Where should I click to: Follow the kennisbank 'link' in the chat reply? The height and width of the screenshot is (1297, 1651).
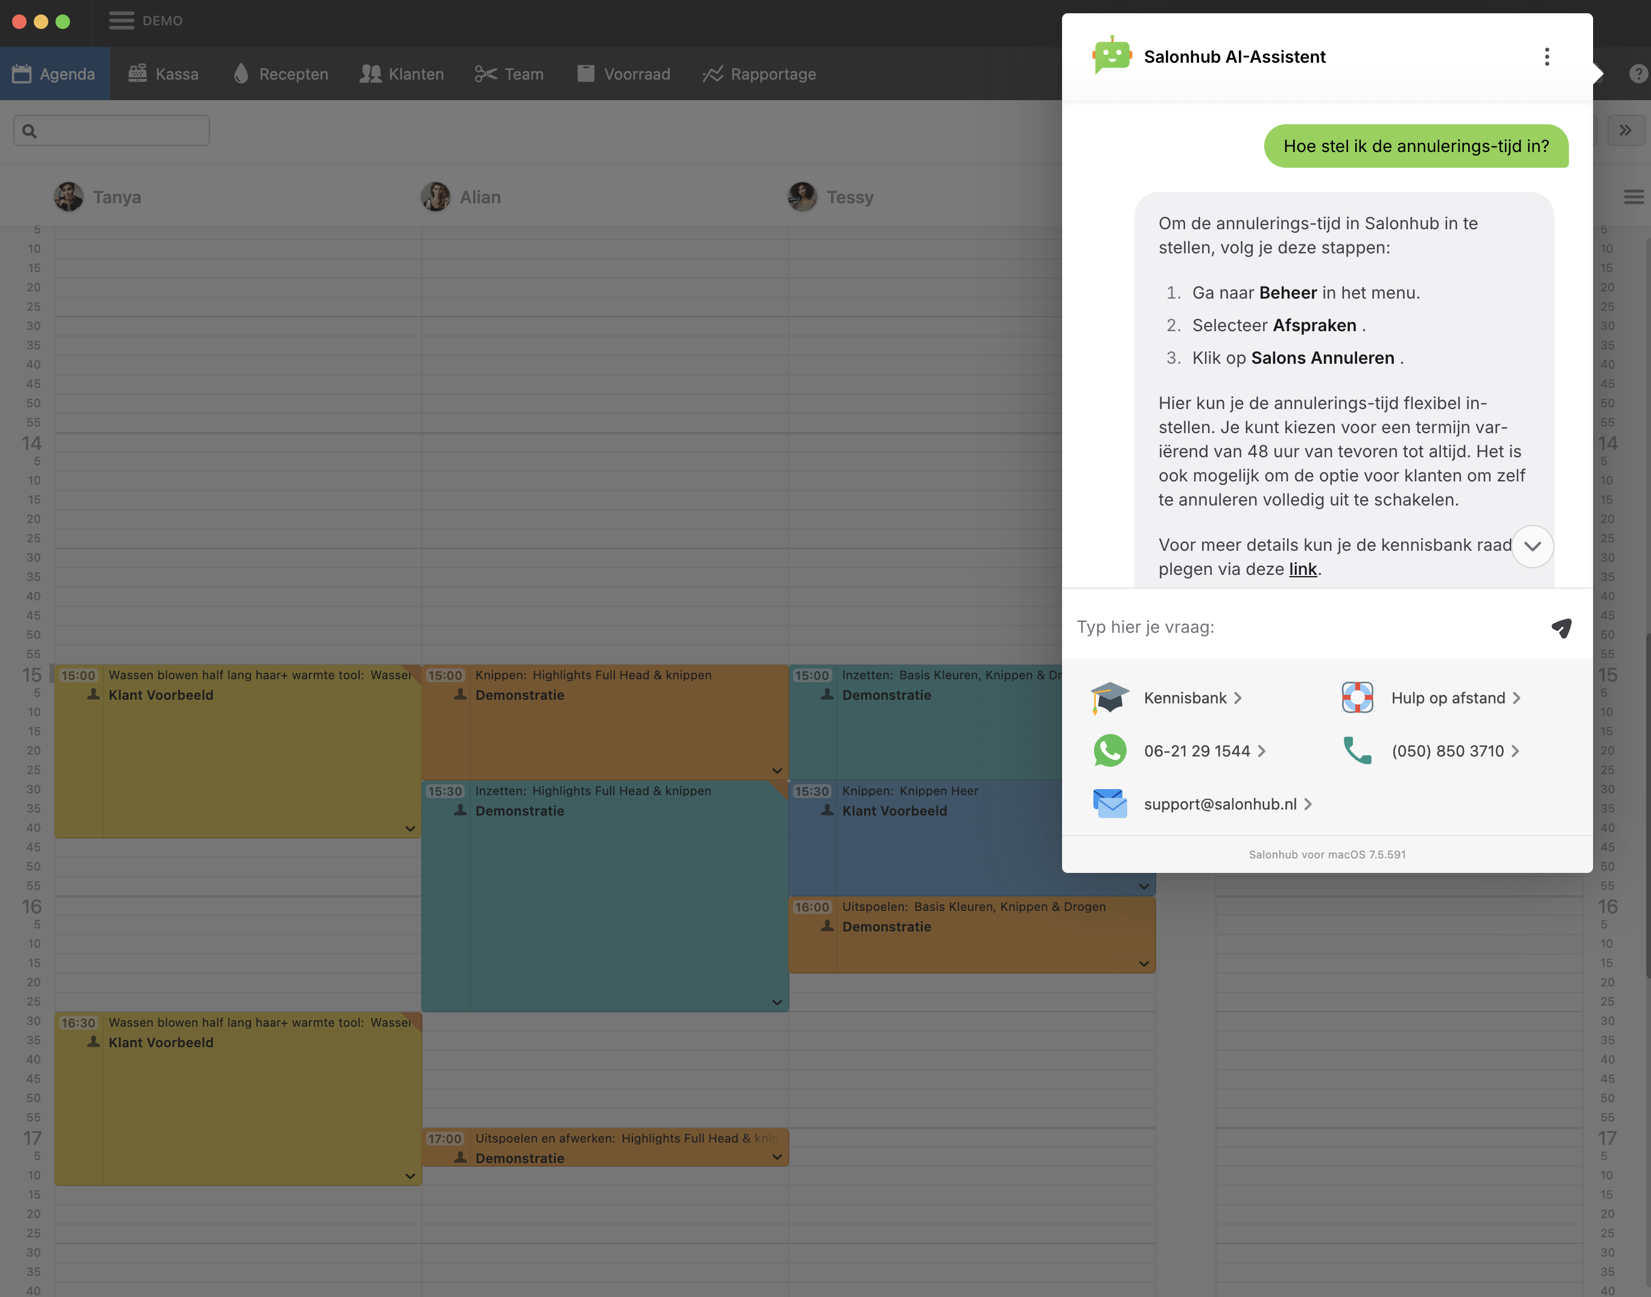pyautogui.click(x=1302, y=569)
